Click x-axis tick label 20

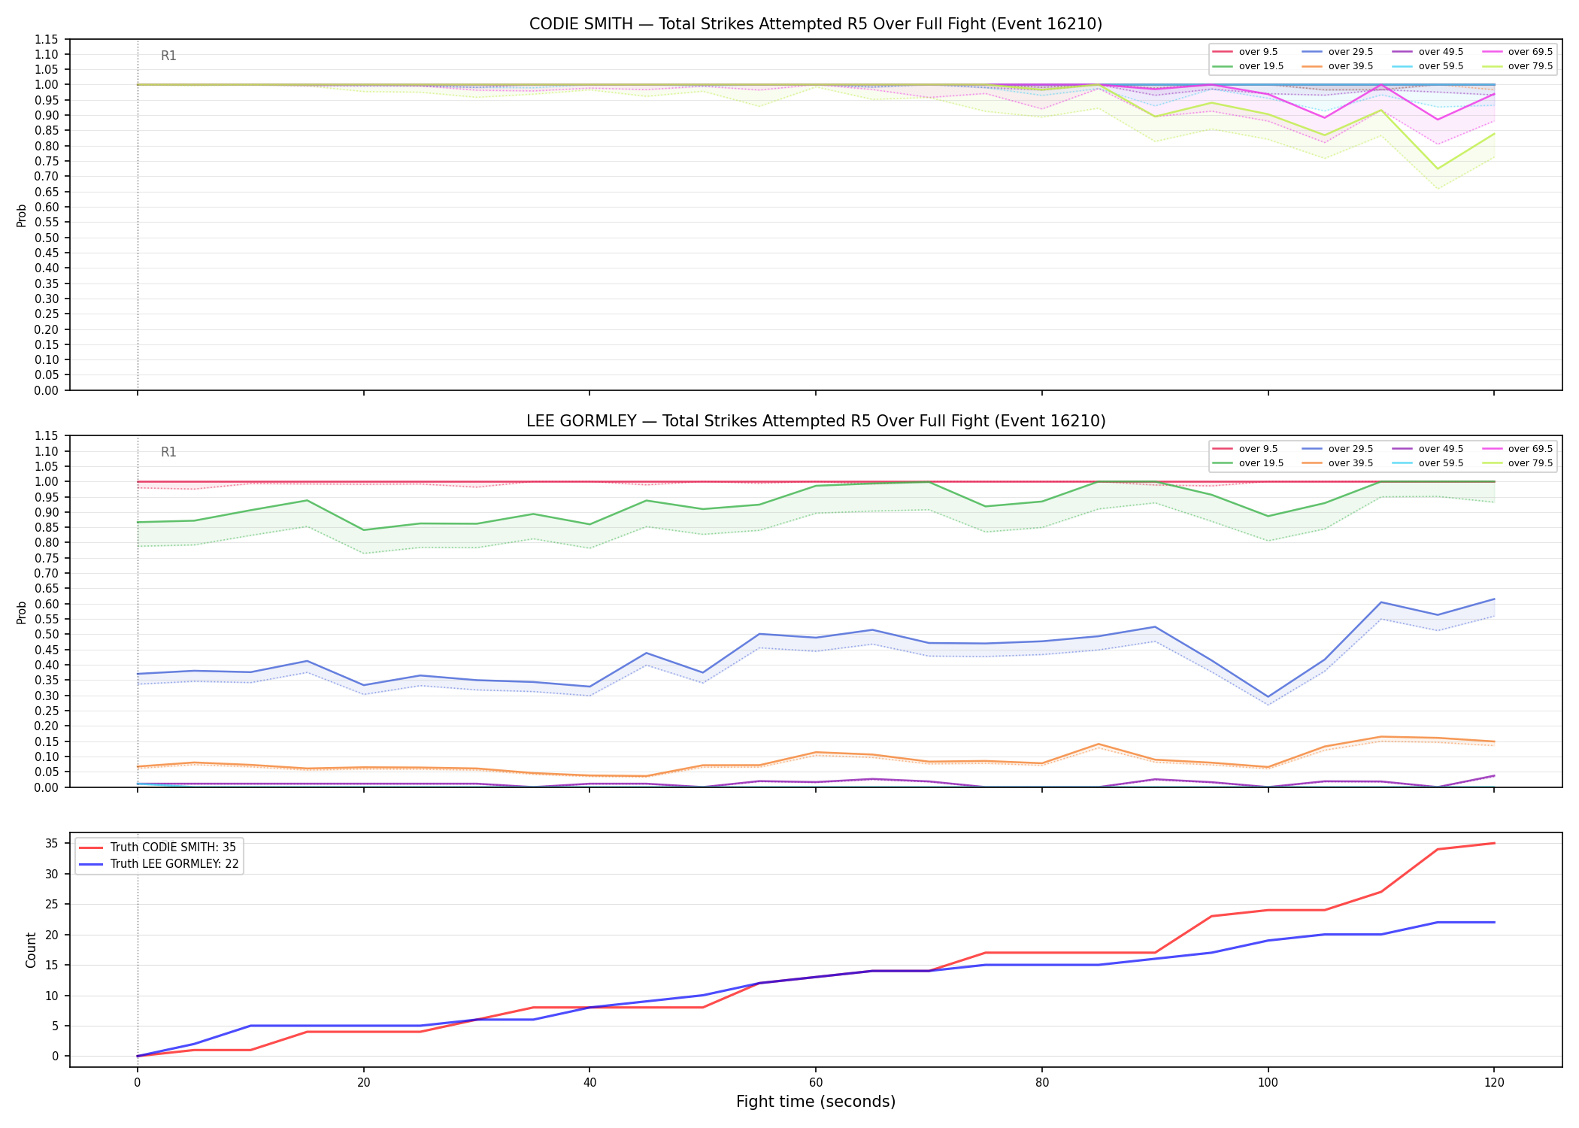coord(364,1083)
